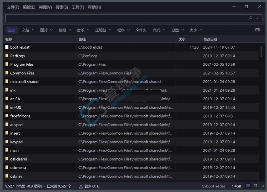267x192 pixels.
Task: Click the ink folder icon
Action: pos(7,90)
